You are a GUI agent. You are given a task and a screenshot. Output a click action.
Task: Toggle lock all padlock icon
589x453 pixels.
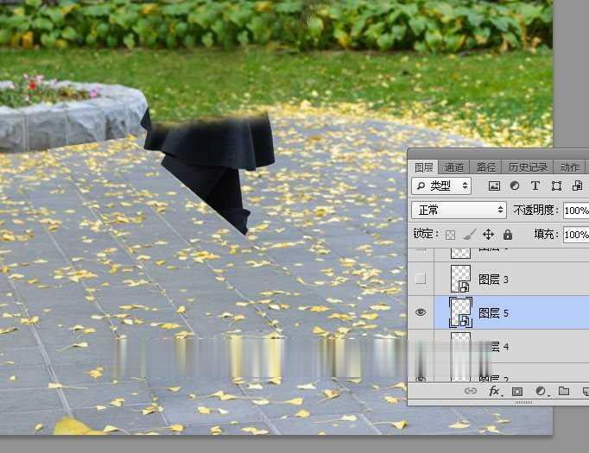(x=508, y=235)
